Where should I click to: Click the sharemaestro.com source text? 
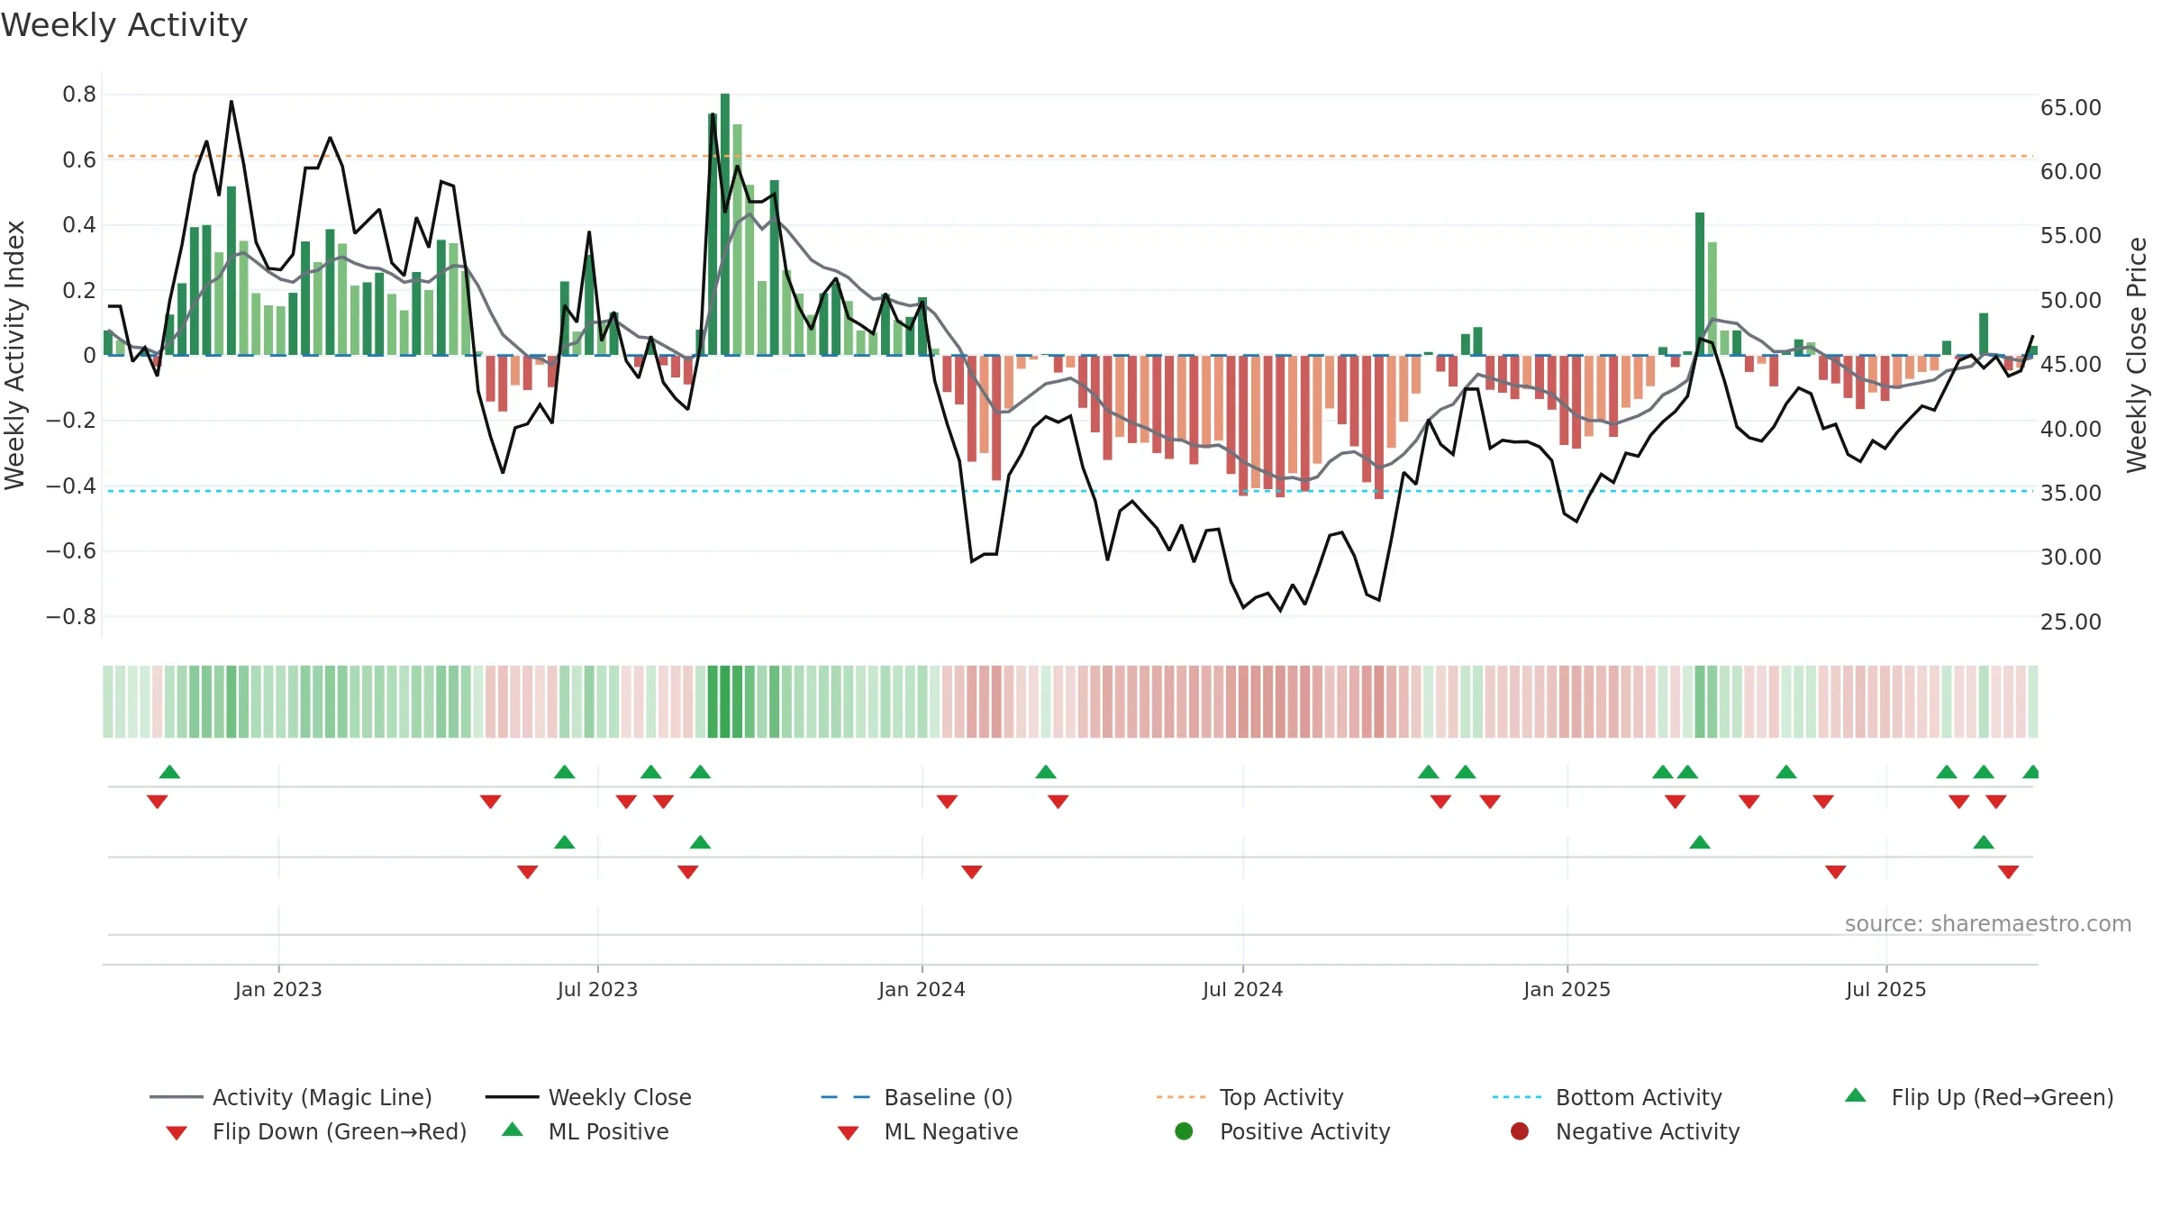(1988, 924)
